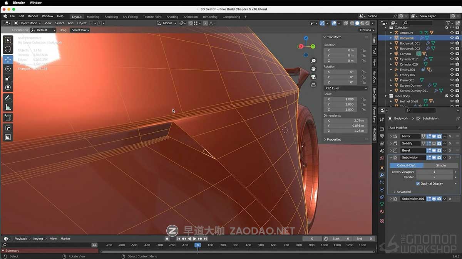
Task: Choose the Annotate tool
Action: 8,97
